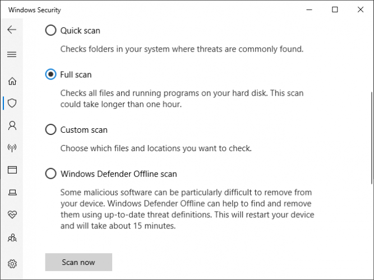Select Windows Defender Offline scan option
Viewport: 374px width, 280px height.
(x=51, y=174)
